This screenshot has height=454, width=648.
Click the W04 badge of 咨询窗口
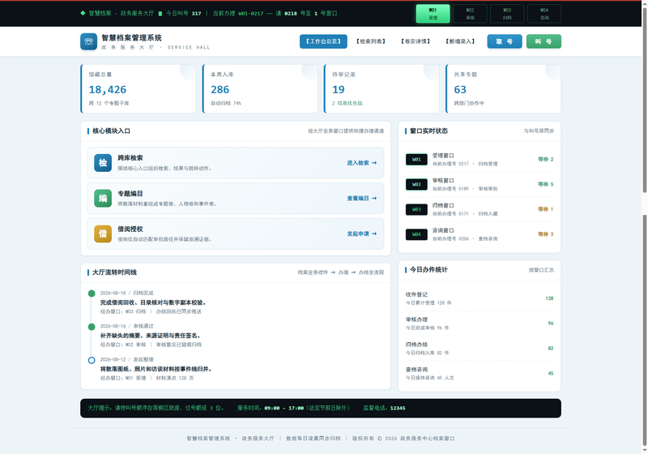(416, 234)
